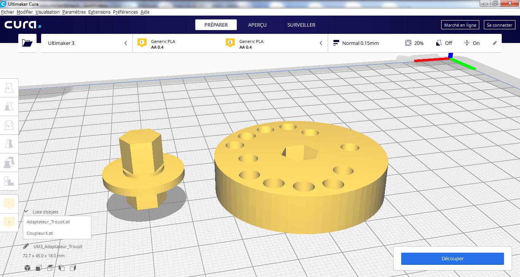Open the Préférences menu
This screenshot has width=520, height=277.
pos(125,12)
